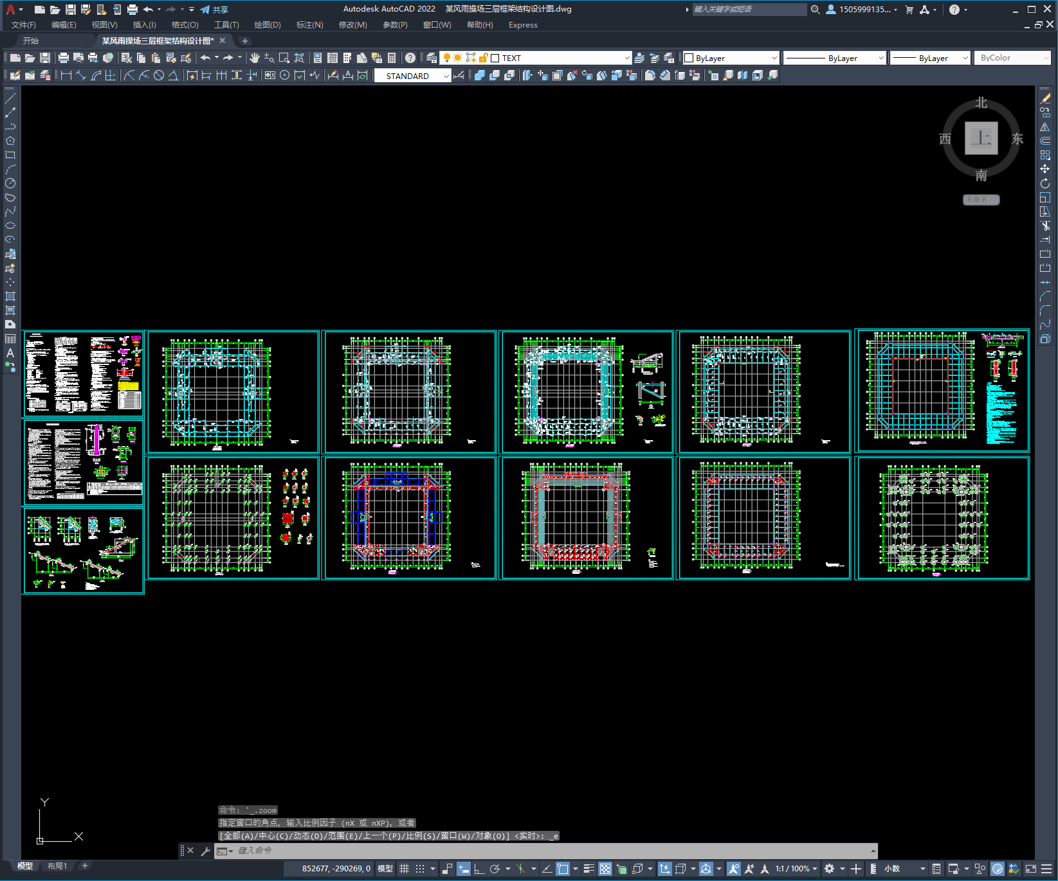Open the 绘图(D) menu
This screenshot has width=1058, height=881.
[x=268, y=25]
